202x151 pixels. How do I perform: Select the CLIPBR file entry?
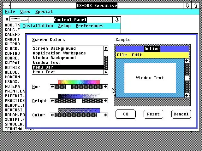pyautogui.click(x=12, y=44)
